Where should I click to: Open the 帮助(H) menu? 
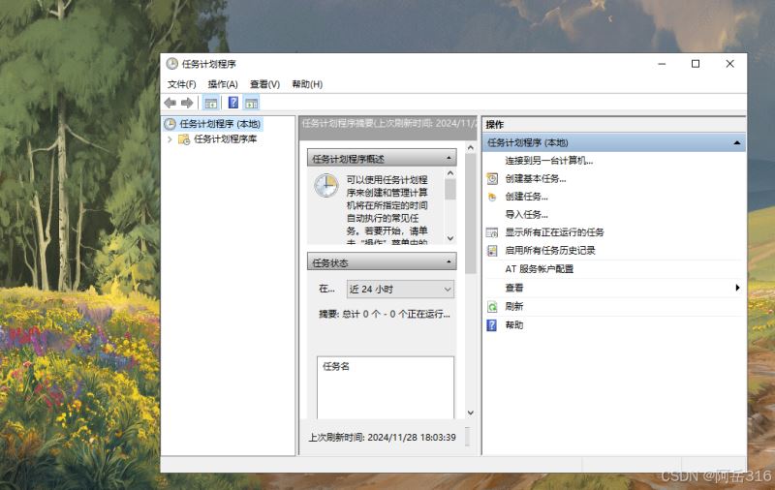coord(307,84)
